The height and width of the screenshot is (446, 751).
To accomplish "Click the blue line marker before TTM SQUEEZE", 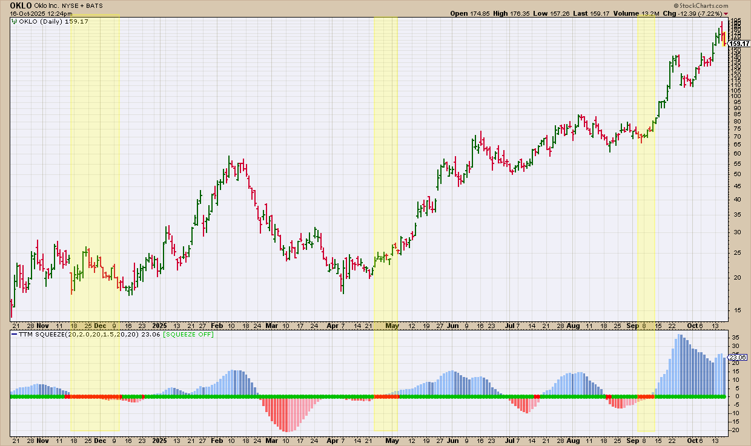I will click(15, 335).
